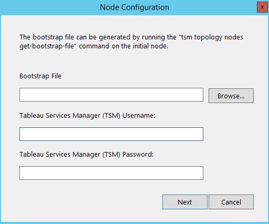269x224 pixels.
Task: Place cursor in Tableau Services Manager Username field
Action: tap(111, 134)
